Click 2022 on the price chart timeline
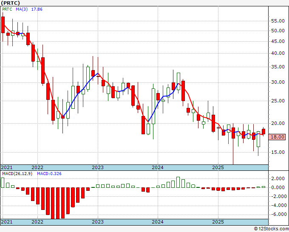Viewport: 289px width, 232px height. pos(37,167)
